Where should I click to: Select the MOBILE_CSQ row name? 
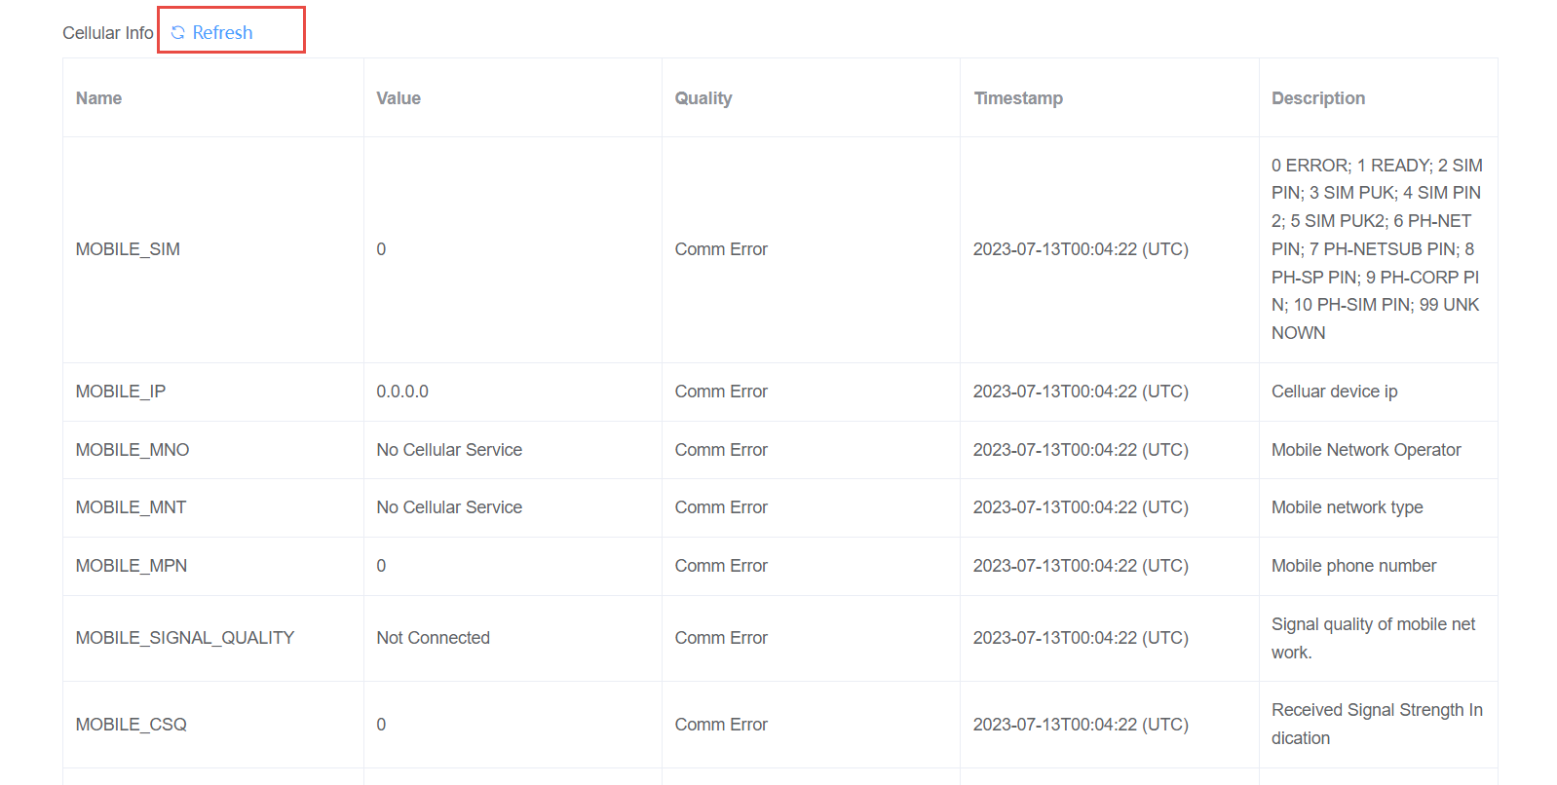pyautogui.click(x=132, y=725)
